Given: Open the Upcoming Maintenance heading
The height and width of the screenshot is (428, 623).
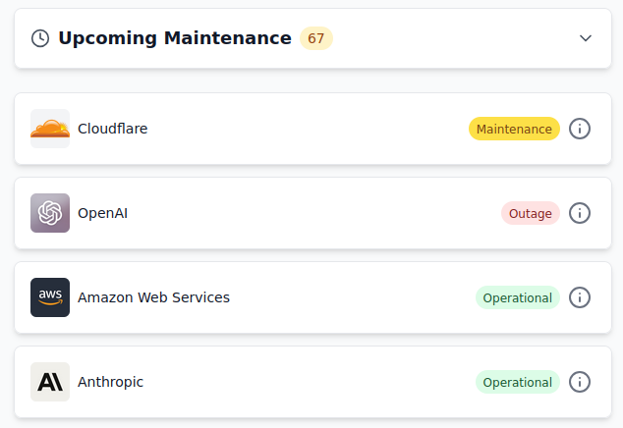Looking at the screenshot, I should pyautogui.click(x=175, y=38).
